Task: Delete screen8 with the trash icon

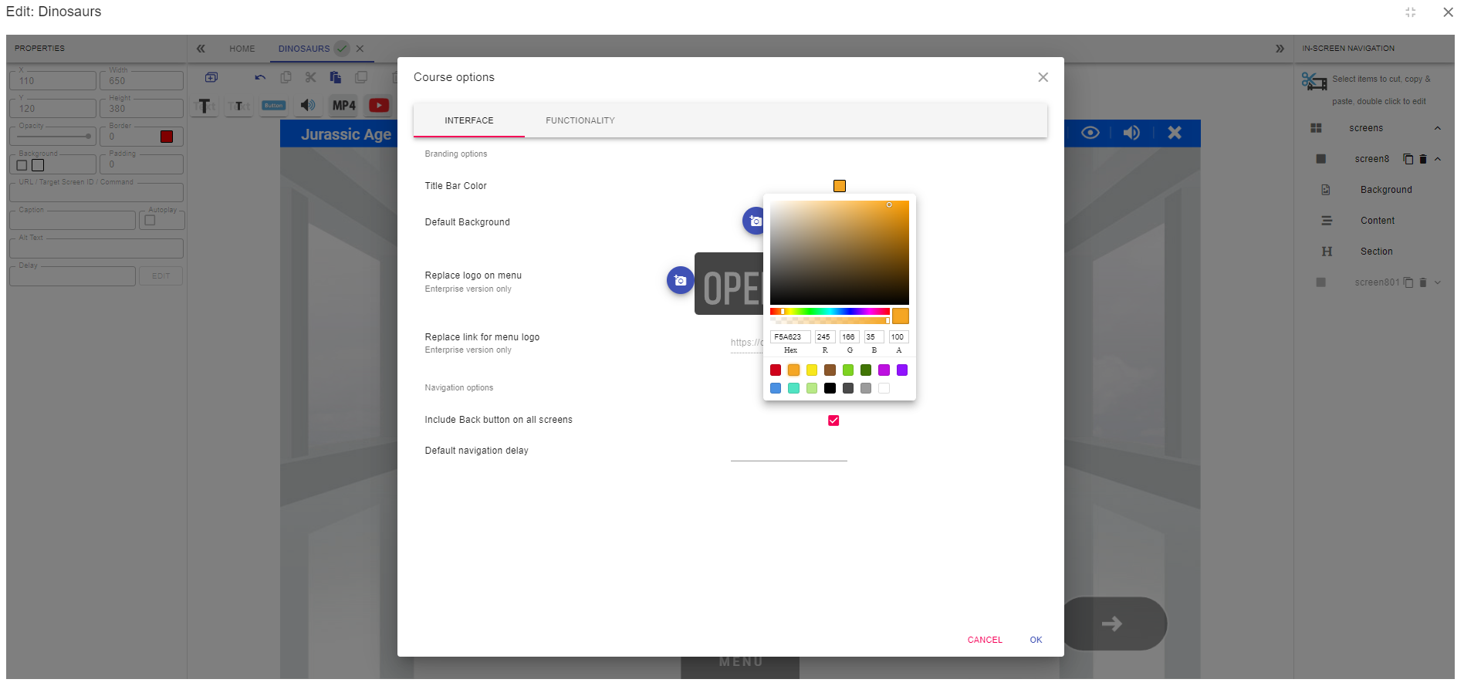Action: point(1423,159)
